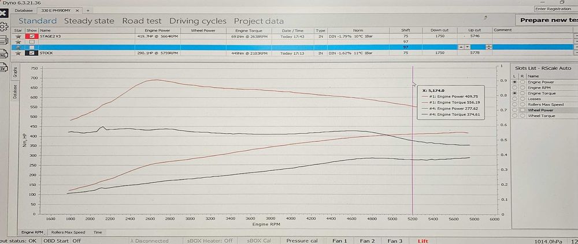Select left axis radio for Rollers Max Speed
The image size is (578, 244).
[515, 104]
